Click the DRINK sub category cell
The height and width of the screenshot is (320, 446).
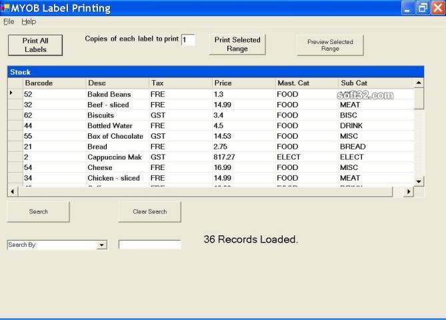point(376,125)
